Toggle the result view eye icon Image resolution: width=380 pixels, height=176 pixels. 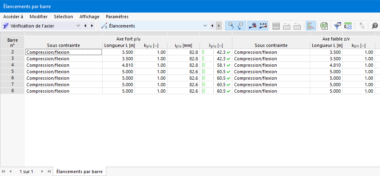coord(252,25)
